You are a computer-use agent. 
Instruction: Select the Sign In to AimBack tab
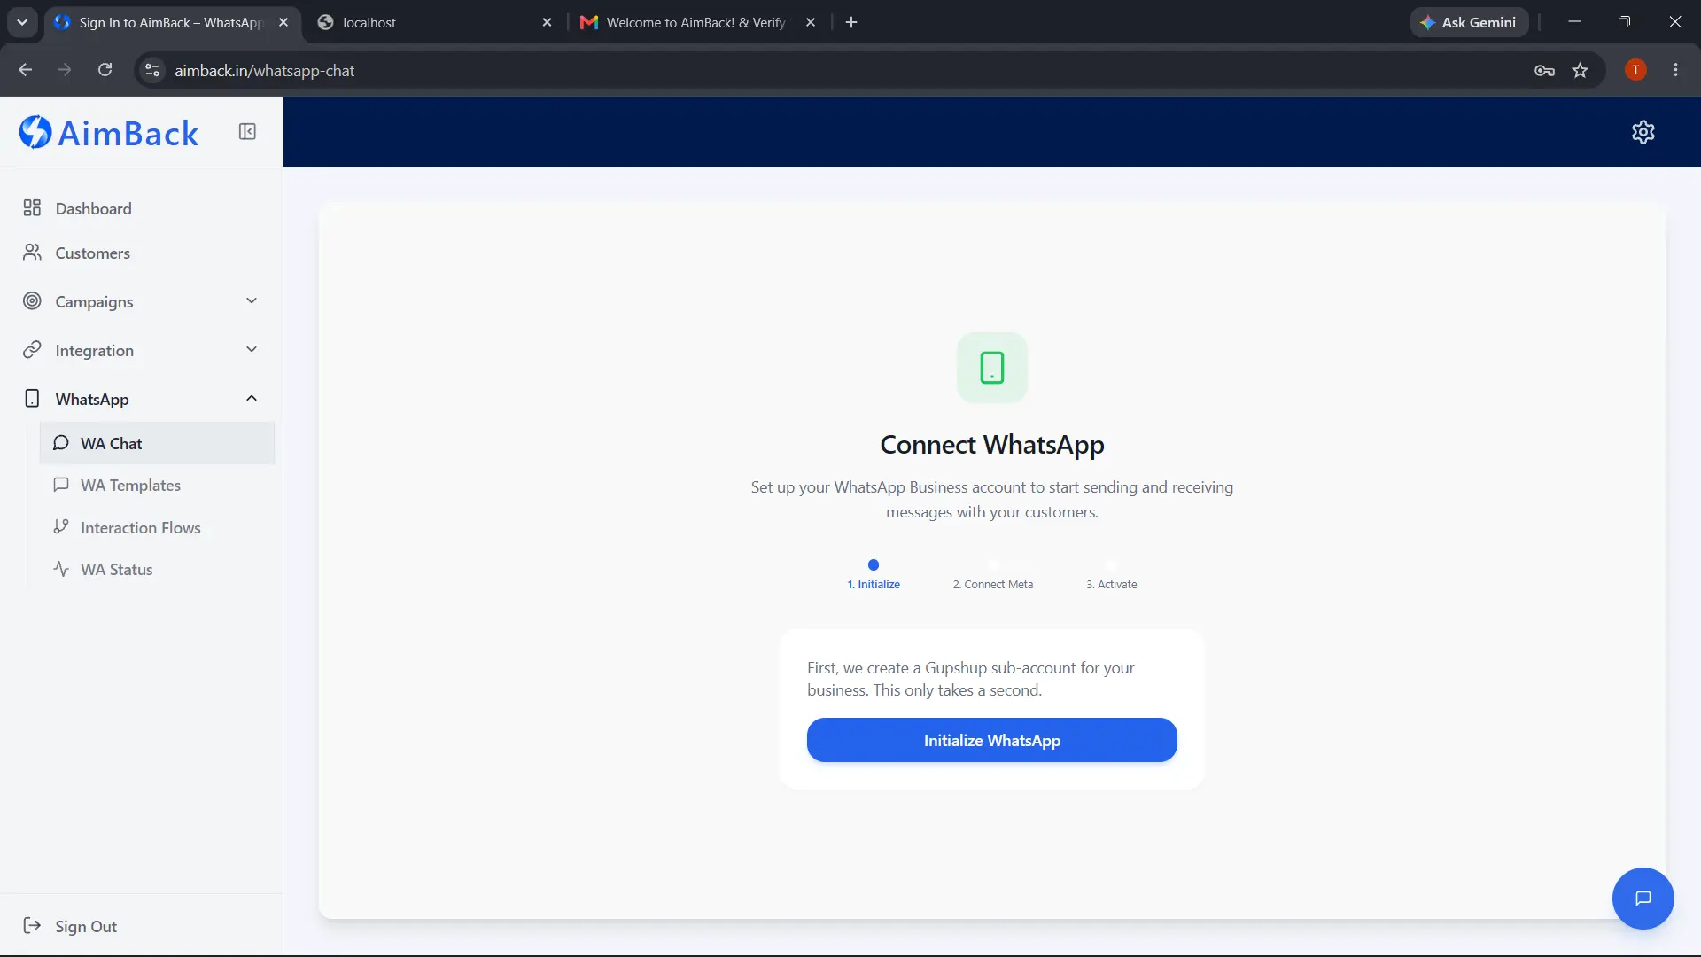click(171, 22)
